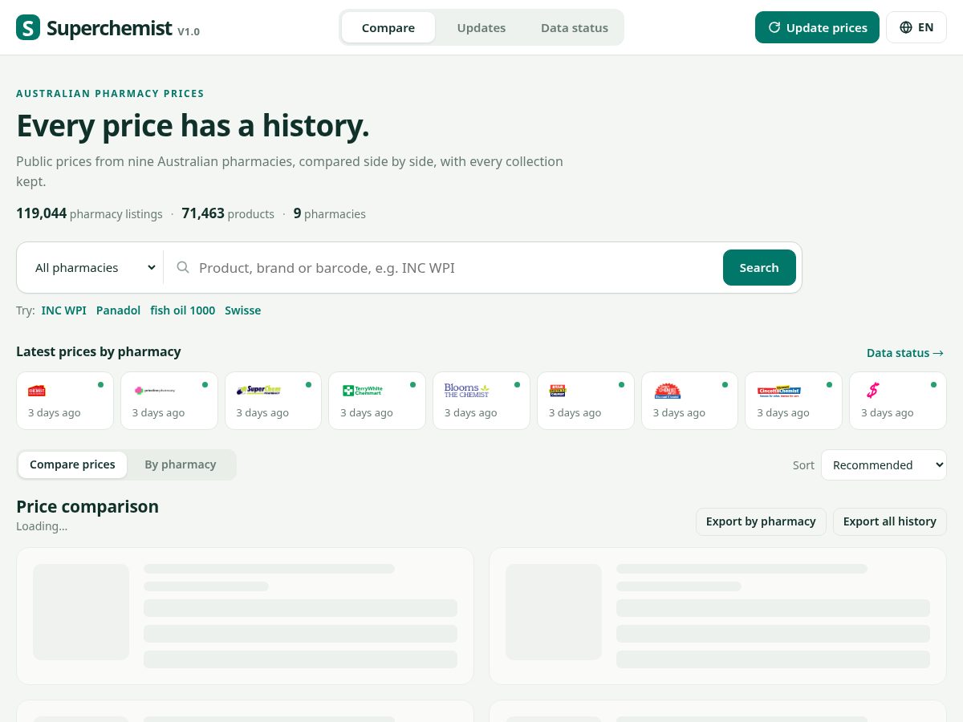Open the red sunburst Discount Chemist logo card
Viewport: 963px width, 722px height.
(x=689, y=400)
